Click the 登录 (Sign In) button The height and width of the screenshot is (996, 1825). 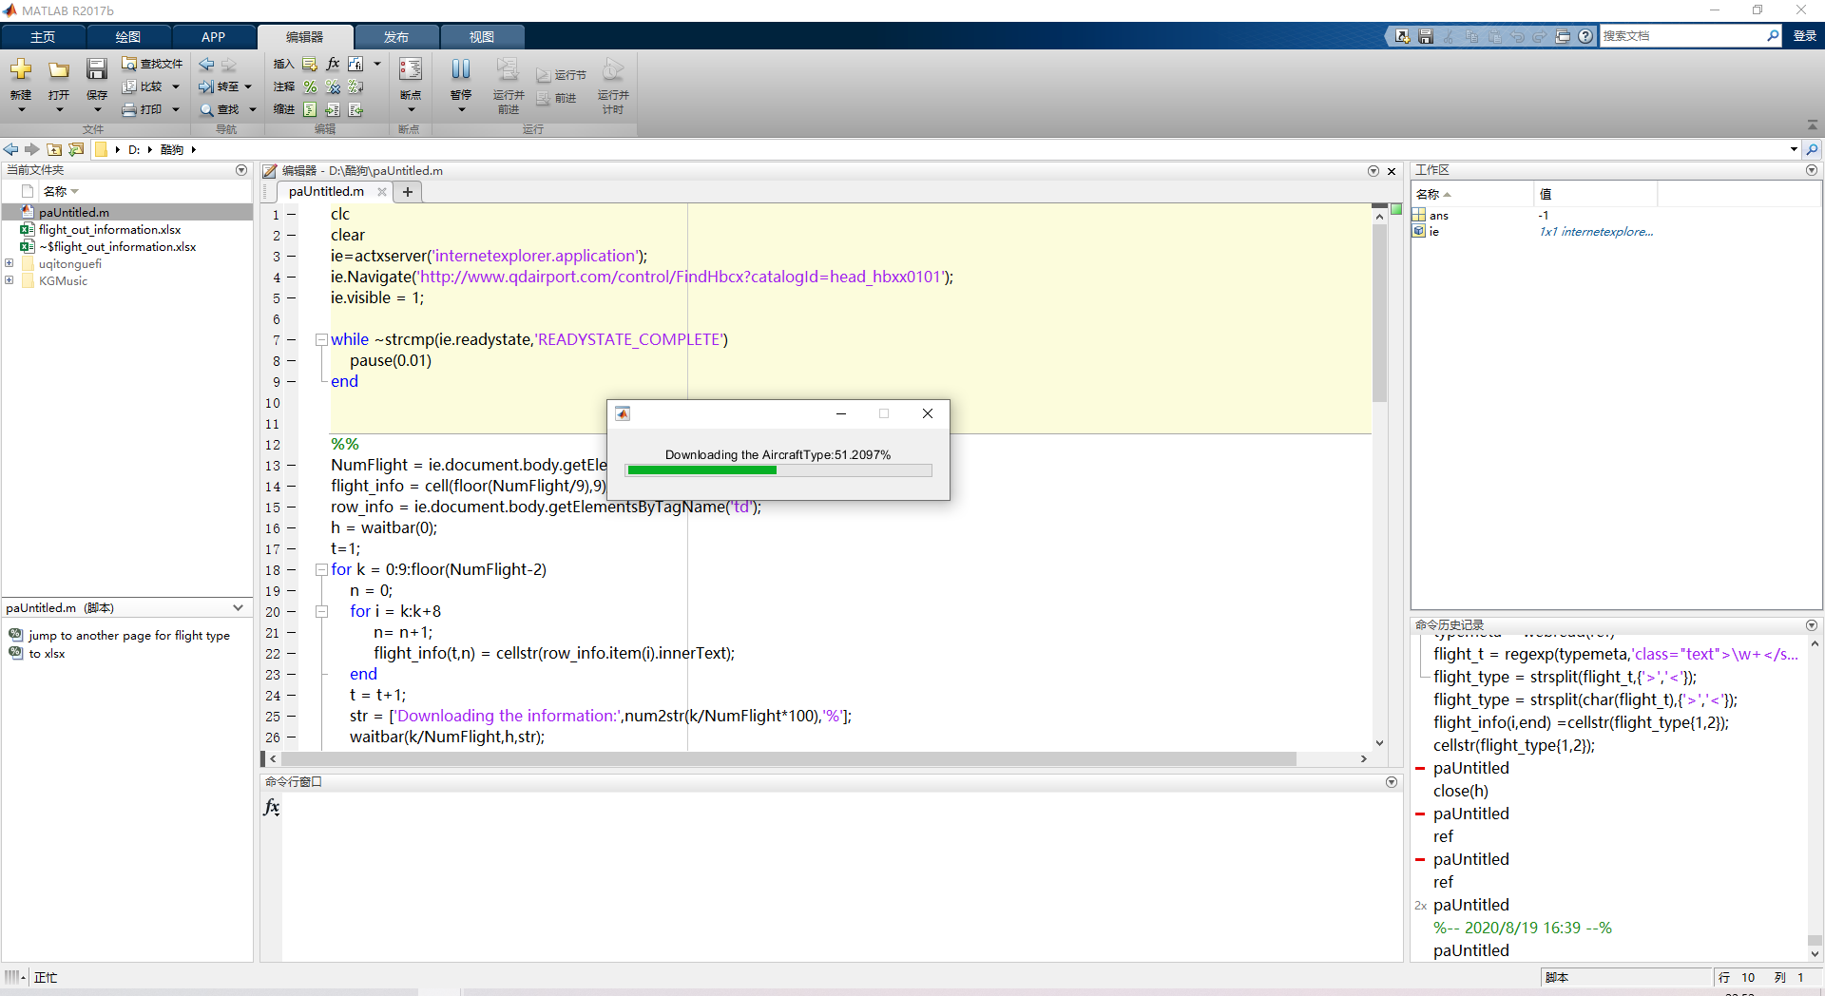1805,36
